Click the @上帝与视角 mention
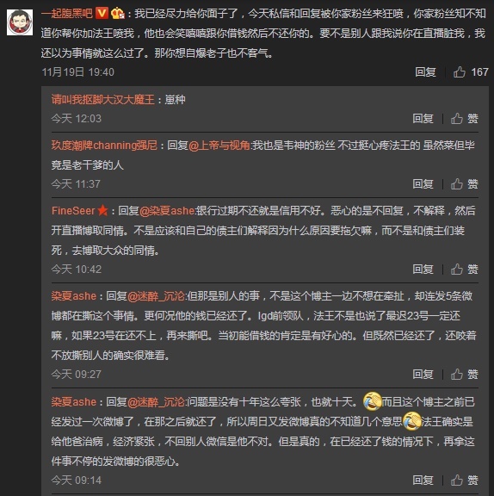The width and height of the screenshot is (494, 496). (x=219, y=146)
